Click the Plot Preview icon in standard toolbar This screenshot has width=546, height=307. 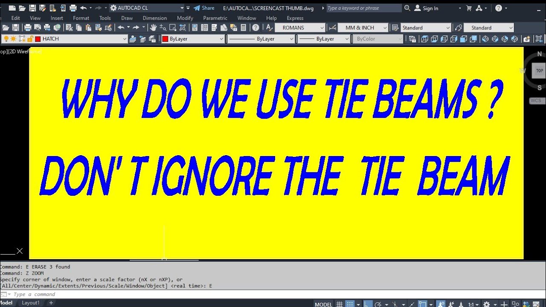click(38, 27)
